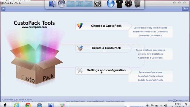Click the Create a CustoPack basket icon

coord(80,48)
